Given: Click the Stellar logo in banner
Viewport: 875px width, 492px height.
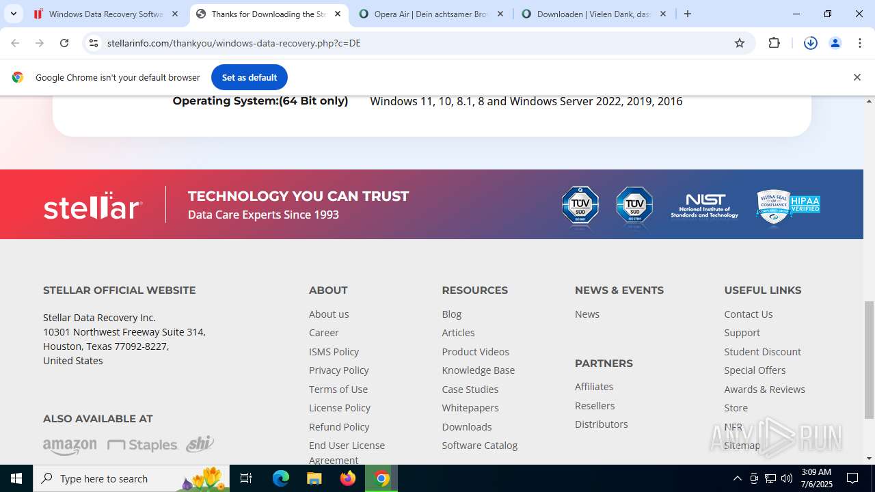Looking at the screenshot, I should (x=94, y=205).
